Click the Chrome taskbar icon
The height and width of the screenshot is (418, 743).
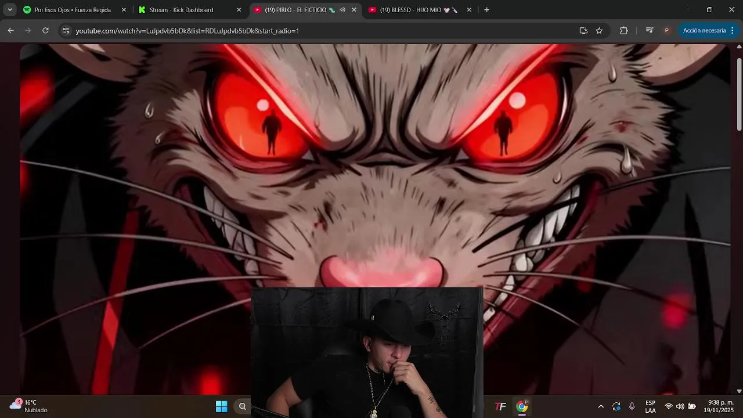point(522,406)
